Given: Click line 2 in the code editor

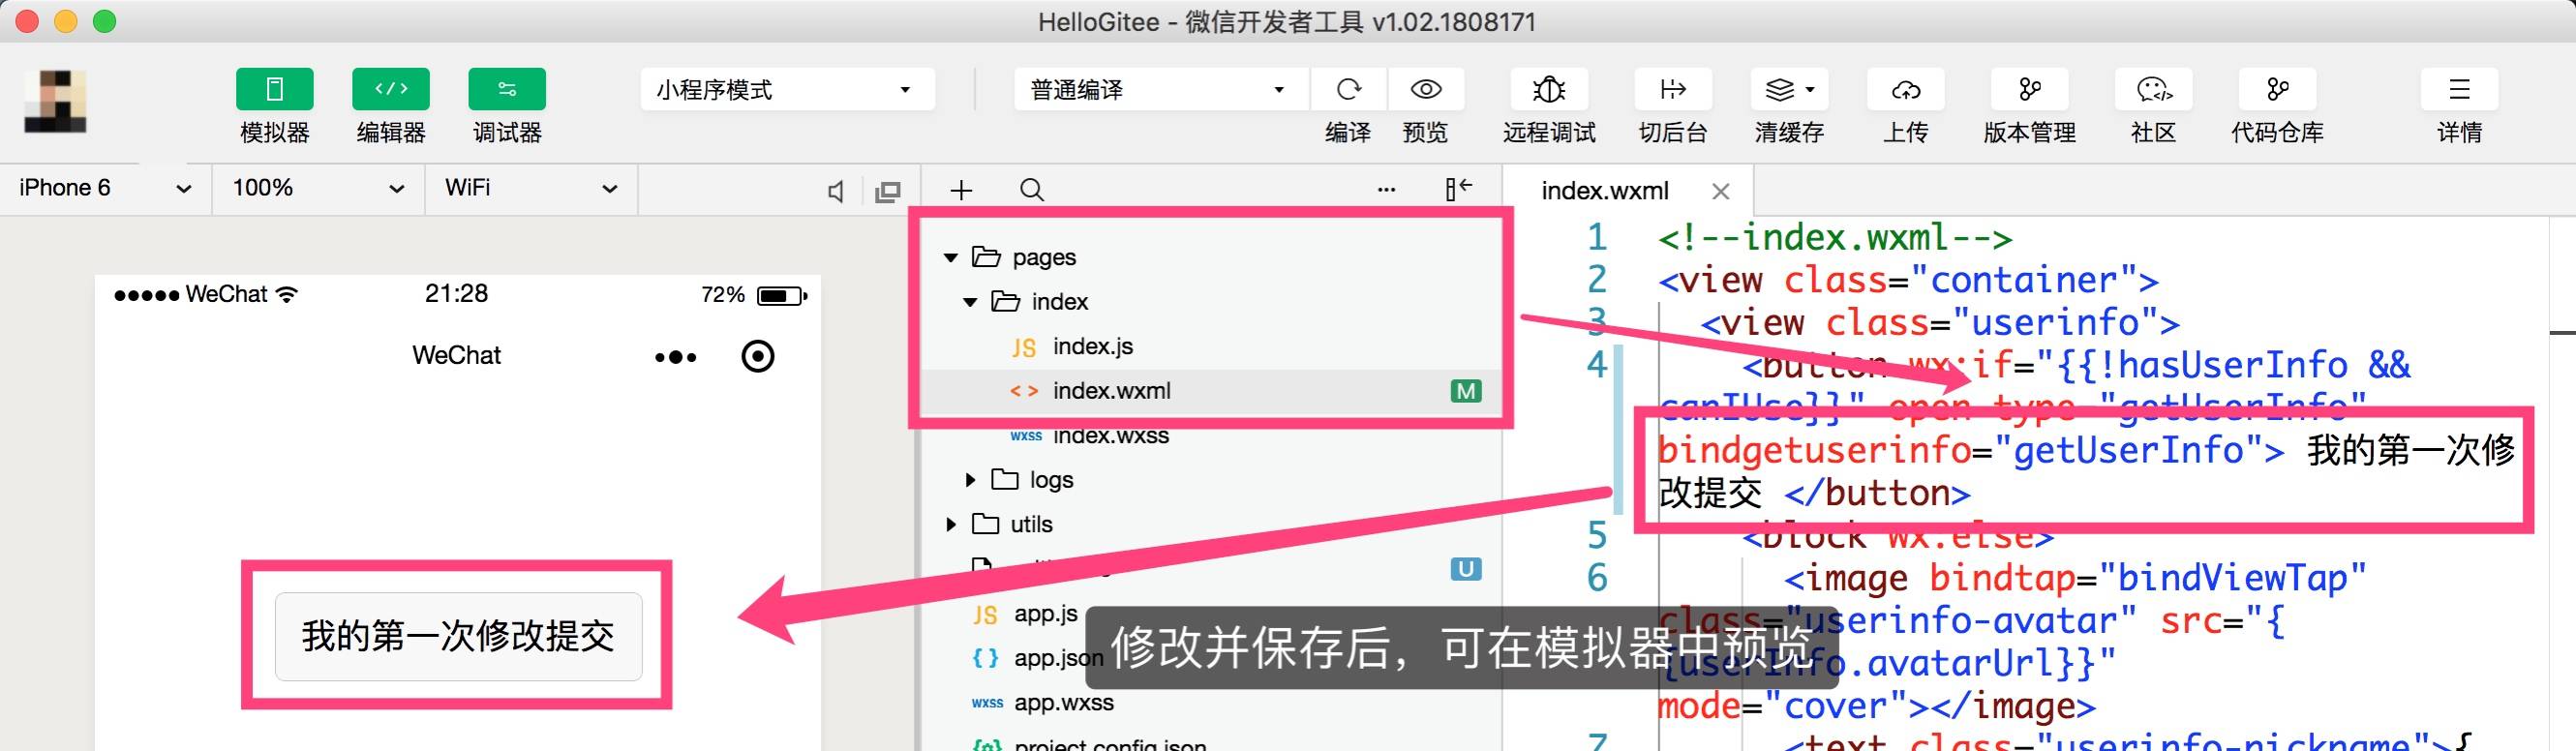Looking at the screenshot, I should [1908, 280].
